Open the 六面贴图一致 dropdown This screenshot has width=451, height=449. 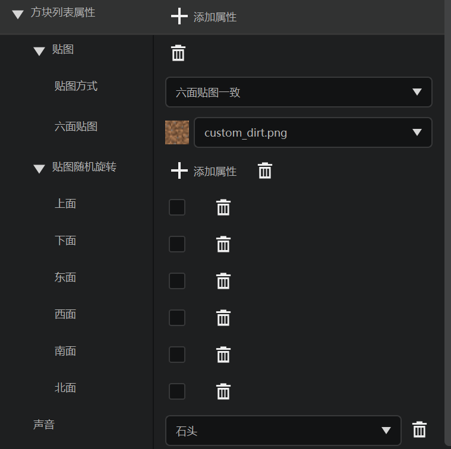[x=298, y=92]
